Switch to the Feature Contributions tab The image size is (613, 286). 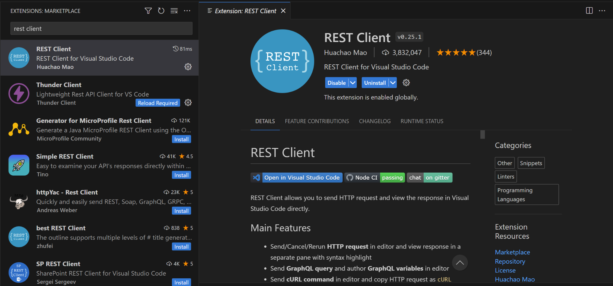(x=317, y=121)
